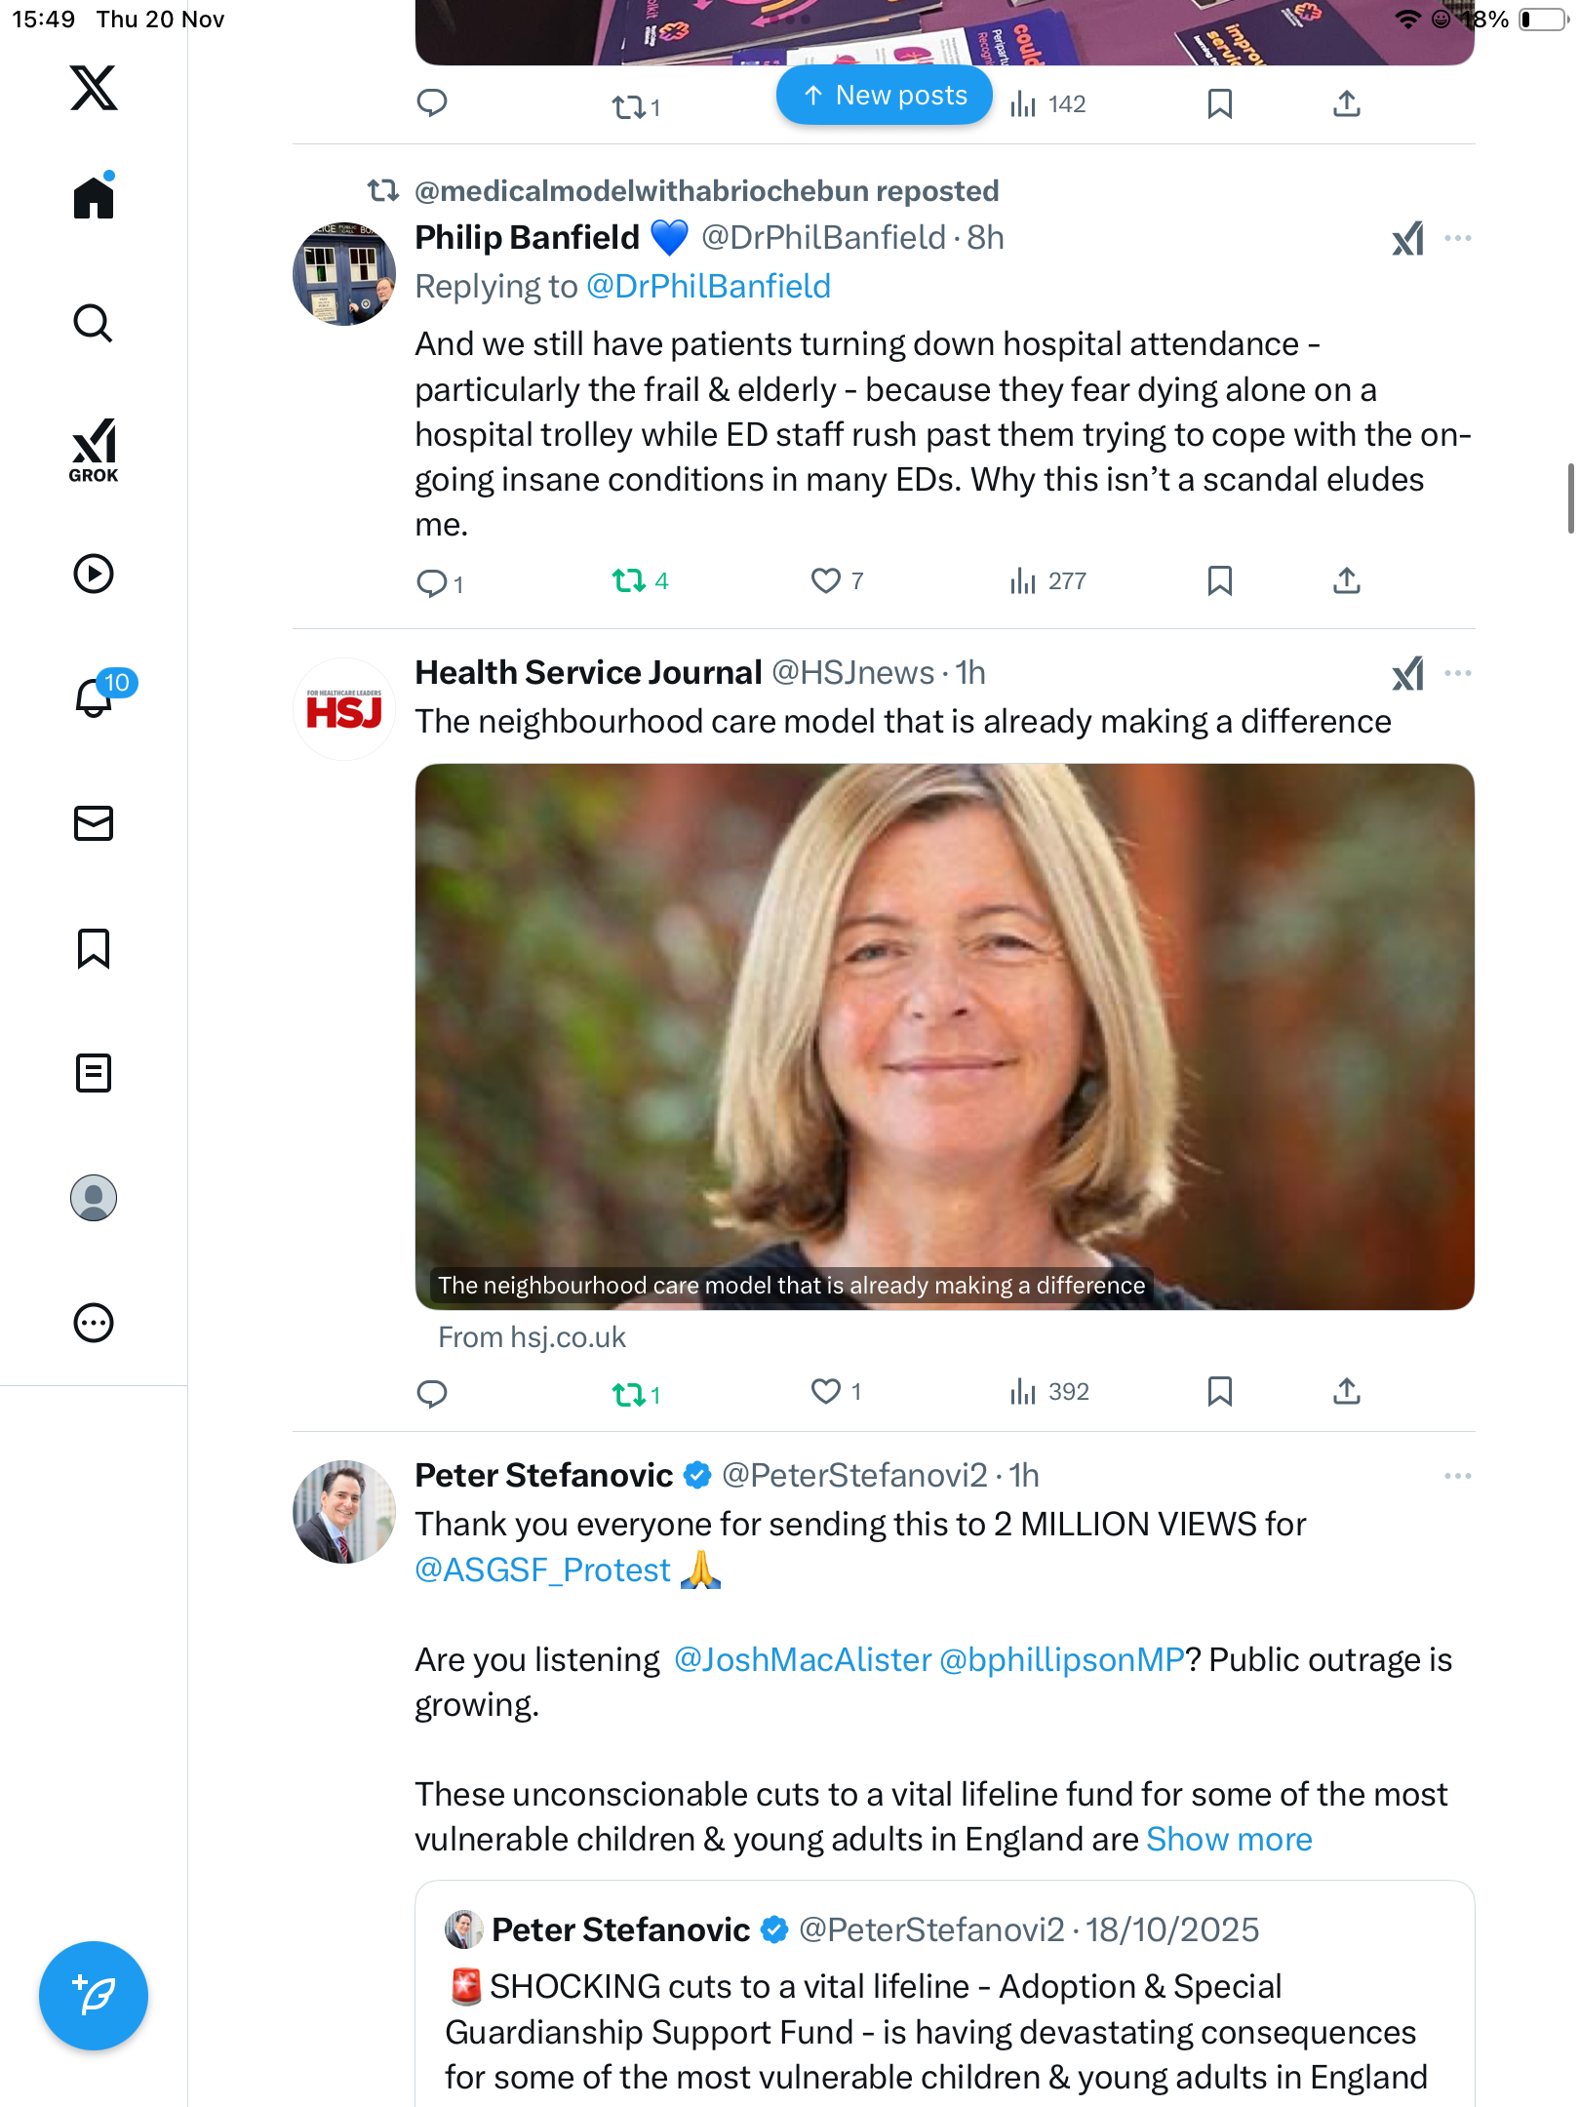Open more options on Philip Banfield's post

(1457, 238)
